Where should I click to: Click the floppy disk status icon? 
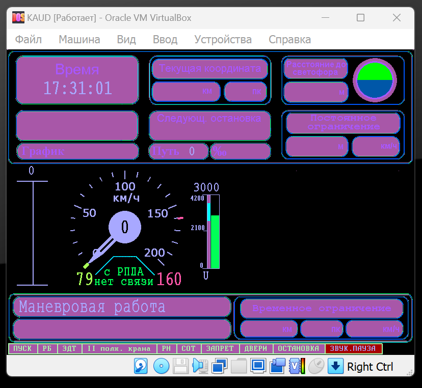180,366
